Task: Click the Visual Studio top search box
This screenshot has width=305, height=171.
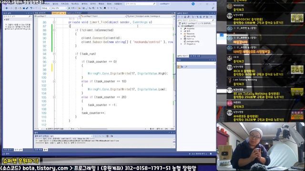Action: [140, 4]
